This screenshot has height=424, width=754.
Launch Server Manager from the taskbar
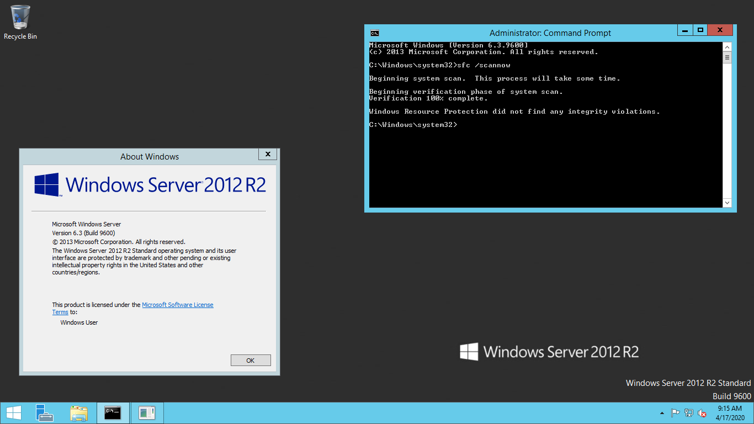pyautogui.click(x=45, y=413)
